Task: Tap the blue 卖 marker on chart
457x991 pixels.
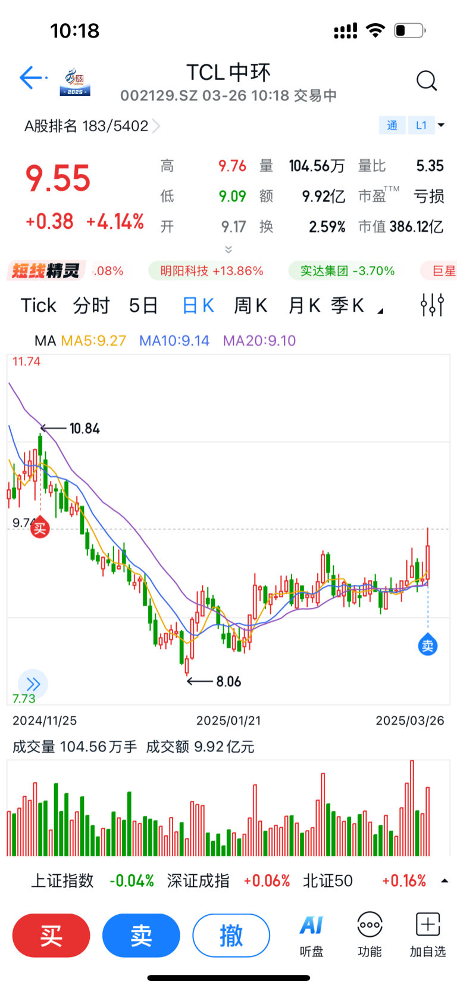Action: [x=428, y=645]
